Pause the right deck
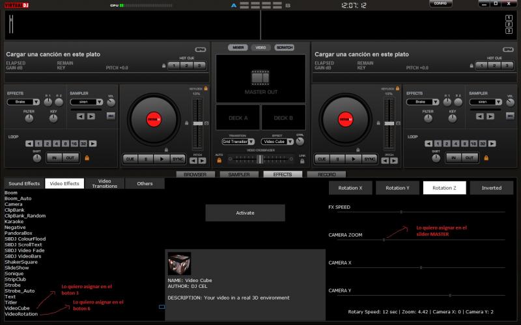Image resolution: width=521 pixels, height=325 pixels. coord(337,159)
